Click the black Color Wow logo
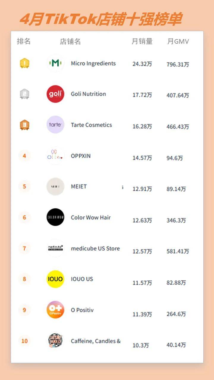 pos(55,217)
